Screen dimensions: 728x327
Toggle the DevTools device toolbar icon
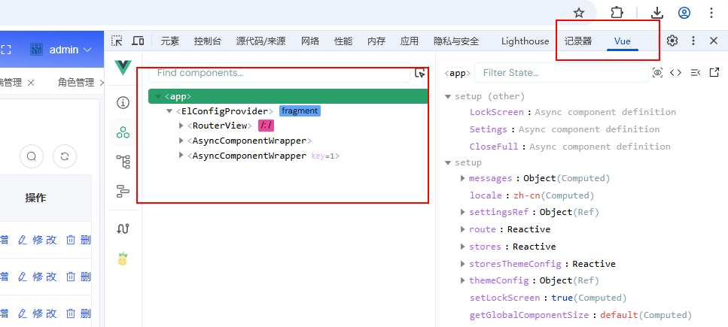(x=138, y=41)
